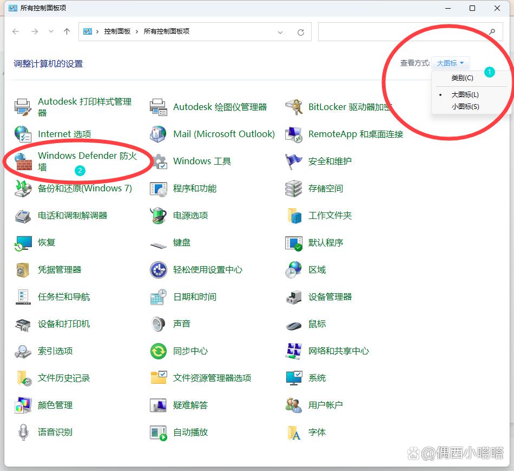The height and width of the screenshot is (471, 514).
Task: Open the 文件资源管理器选项 link
Action: [x=212, y=378]
